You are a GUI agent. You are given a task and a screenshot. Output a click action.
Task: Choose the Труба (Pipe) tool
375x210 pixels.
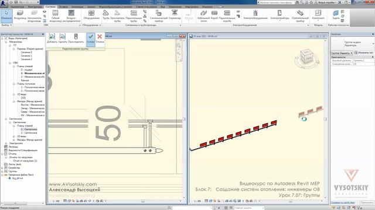coord(105,15)
